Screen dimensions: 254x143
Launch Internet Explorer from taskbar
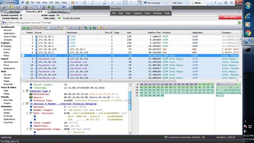[248, 16]
